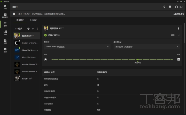Open the 無框視窗 display mode dropdown
This screenshot has height=115, width=186.
pos(147,47)
